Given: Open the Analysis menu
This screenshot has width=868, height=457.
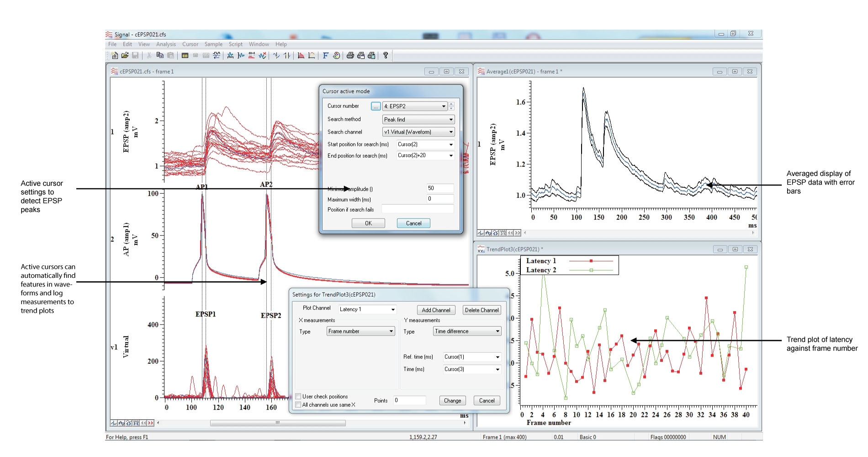Looking at the screenshot, I should [165, 44].
